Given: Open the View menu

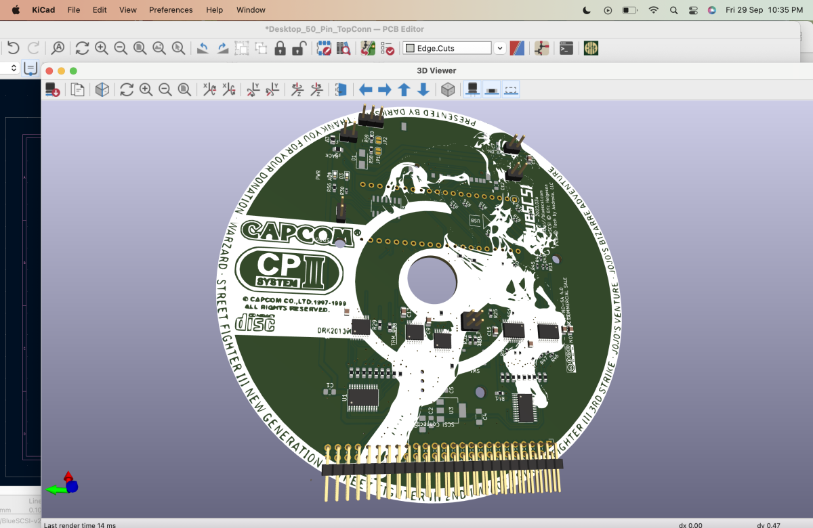Looking at the screenshot, I should tap(128, 10).
